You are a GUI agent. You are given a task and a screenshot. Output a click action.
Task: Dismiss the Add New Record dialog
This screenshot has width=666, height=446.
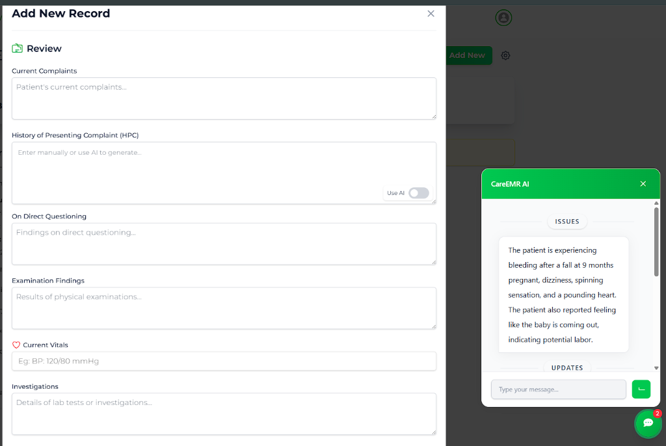431,13
